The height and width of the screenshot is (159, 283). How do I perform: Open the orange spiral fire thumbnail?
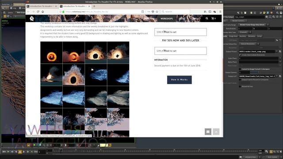point(51,53)
